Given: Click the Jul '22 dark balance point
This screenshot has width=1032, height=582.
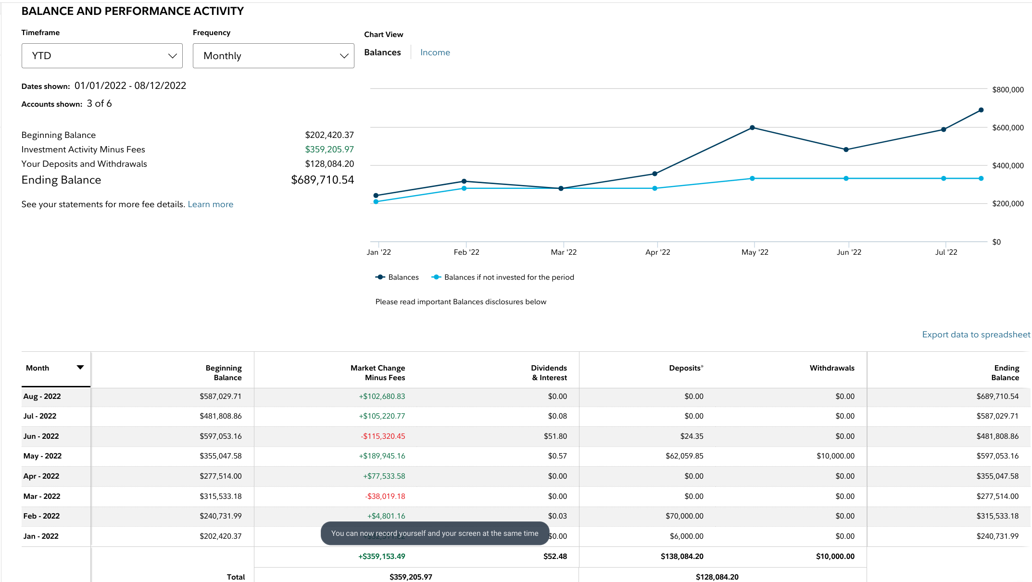Looking at the screenshot, I should [x=944, y=129].
